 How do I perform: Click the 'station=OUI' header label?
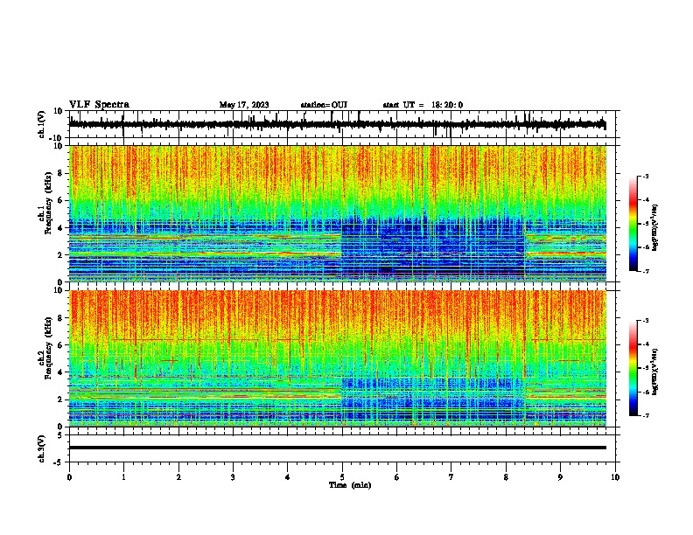point(324,105)
